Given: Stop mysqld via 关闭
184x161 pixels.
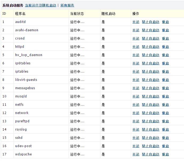Looking at the screenshot, I should (136, 96).
